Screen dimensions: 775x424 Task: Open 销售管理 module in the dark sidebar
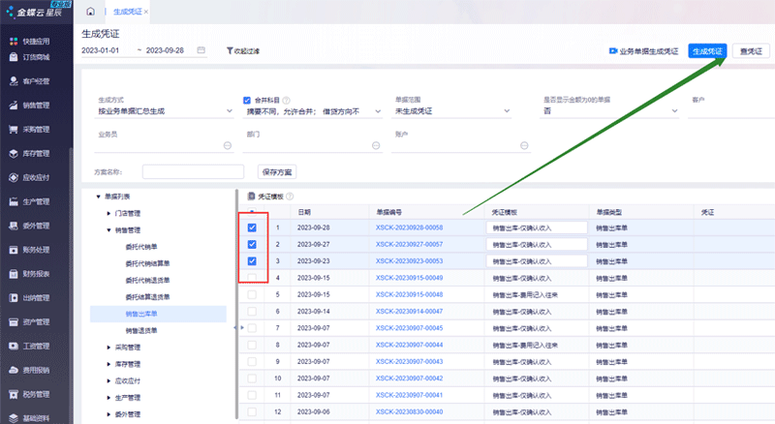[x=30, y=106]
